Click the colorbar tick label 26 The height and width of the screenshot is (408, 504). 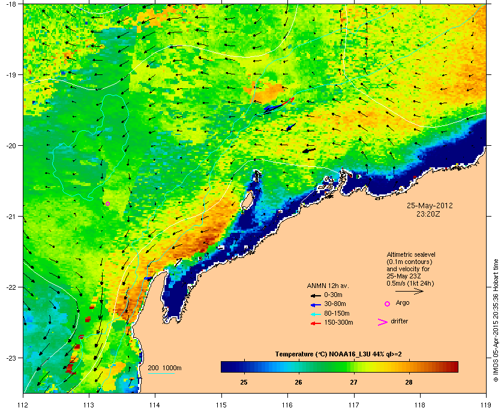(x=299, y=382)
